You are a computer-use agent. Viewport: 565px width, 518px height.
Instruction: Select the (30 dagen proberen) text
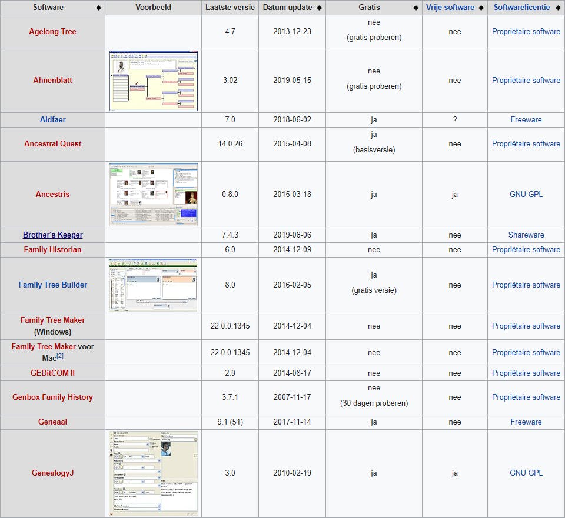click(x=374, y=403)
